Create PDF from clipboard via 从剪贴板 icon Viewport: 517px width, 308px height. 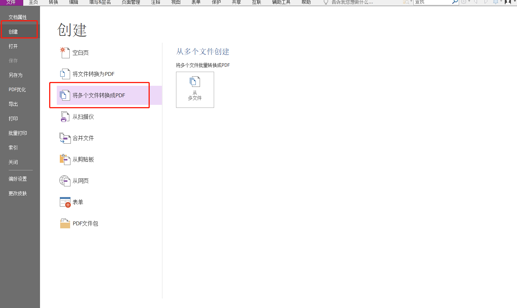tap(66, 159)
